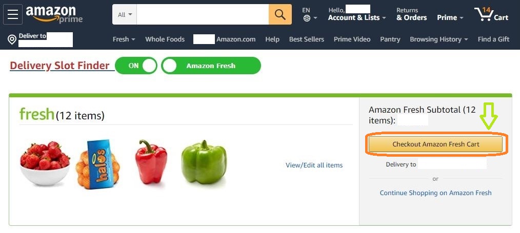Select the Halos mandarins product image
Viewport: 520px width, 233px height.
click(x=97, y=164)
